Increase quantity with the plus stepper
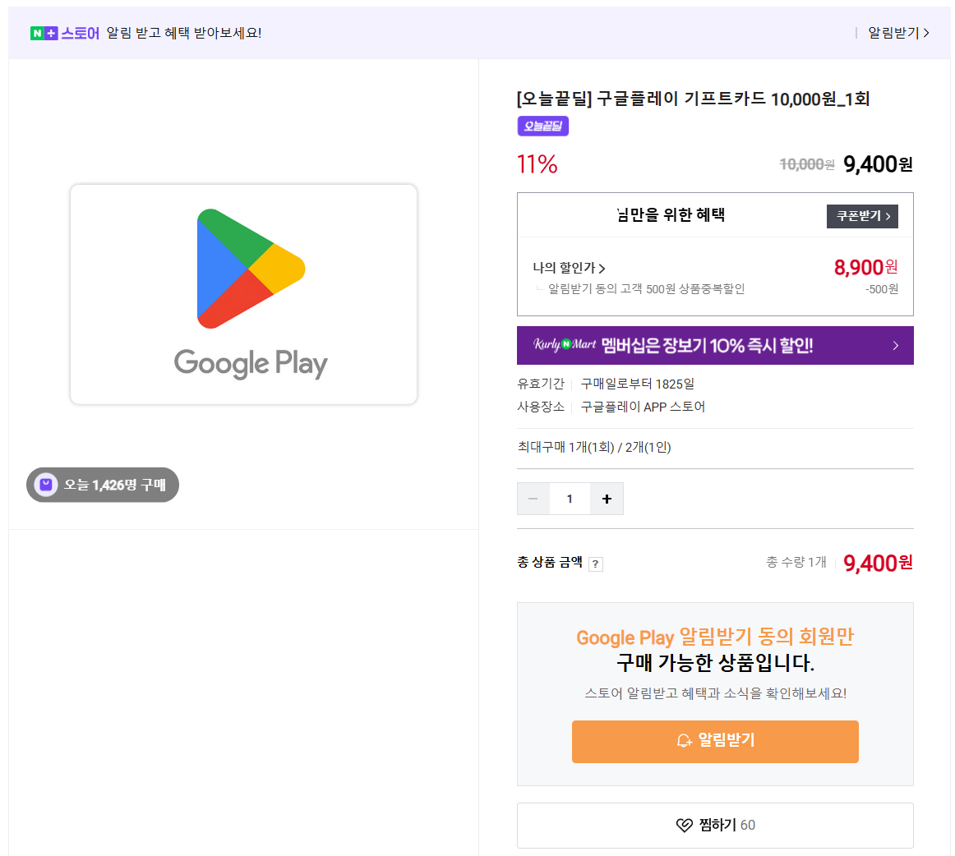 click(x=606, y=498)
